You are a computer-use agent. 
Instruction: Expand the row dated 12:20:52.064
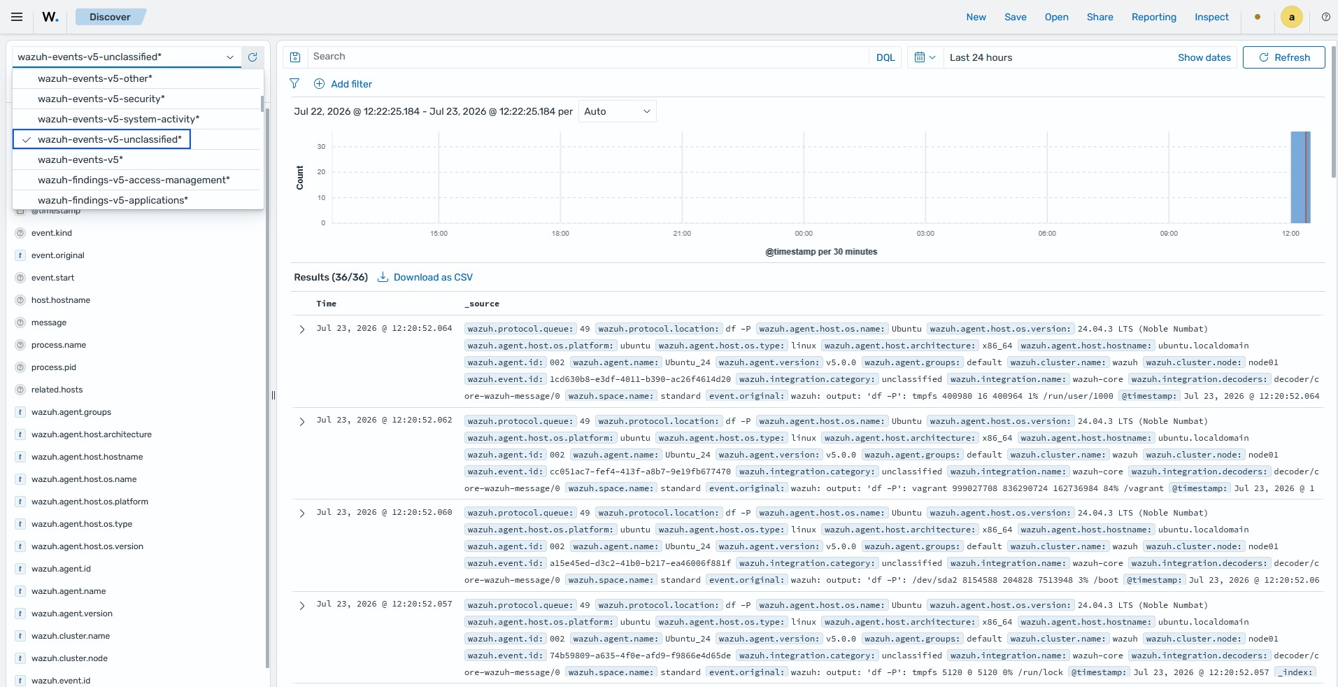click(x=302, y=329)
